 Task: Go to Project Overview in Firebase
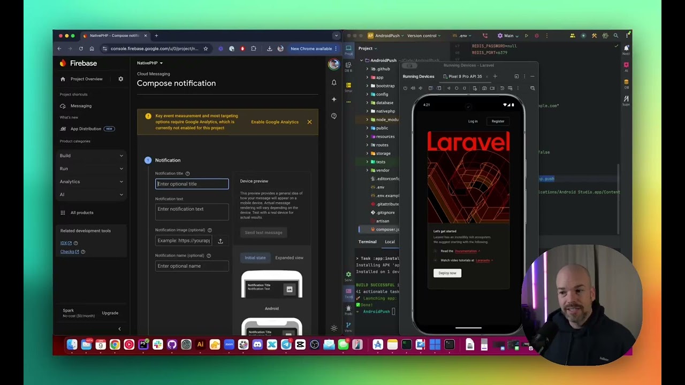[x=86, y=79]
